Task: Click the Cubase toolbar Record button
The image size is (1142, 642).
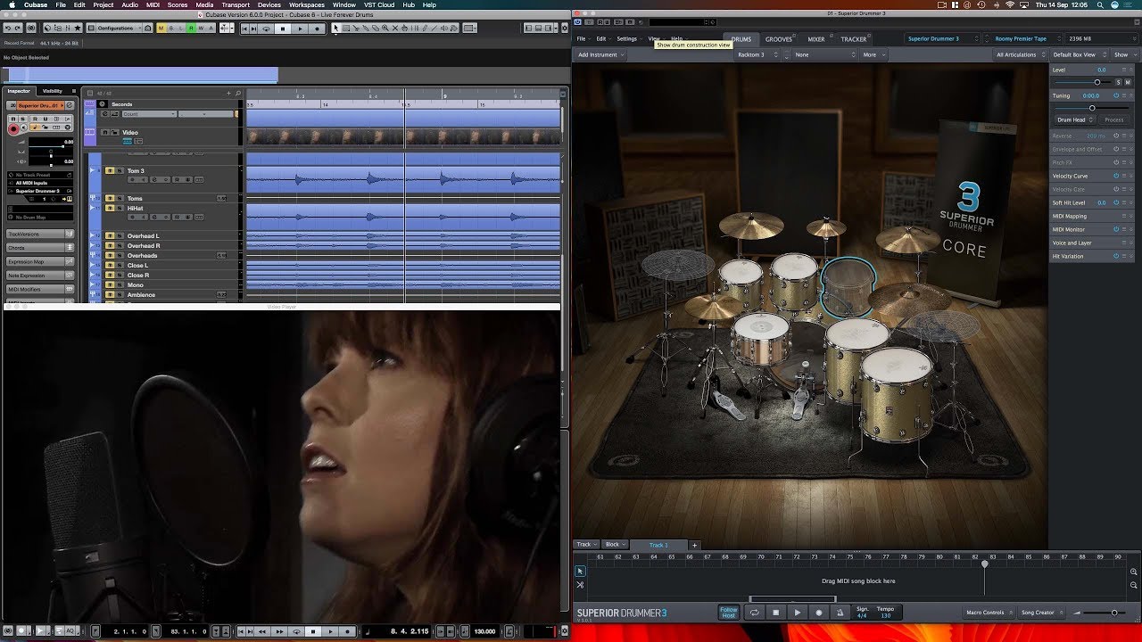Action: click(x=317, y=29)
